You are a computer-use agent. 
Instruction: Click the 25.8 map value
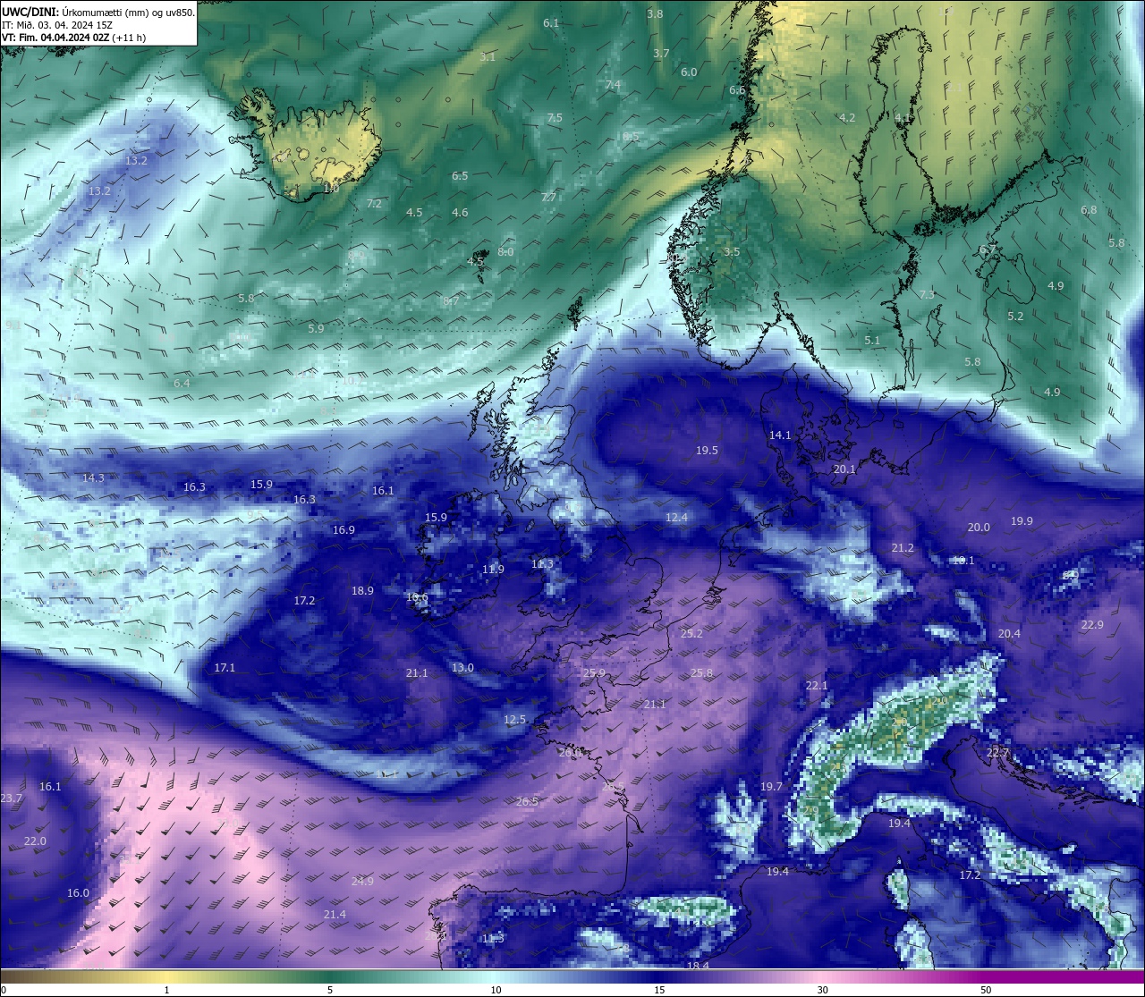(701, 672)
